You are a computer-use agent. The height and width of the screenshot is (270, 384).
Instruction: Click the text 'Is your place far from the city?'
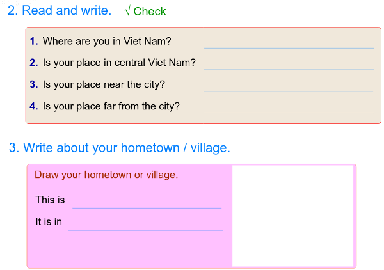click(x=111, y=106)
